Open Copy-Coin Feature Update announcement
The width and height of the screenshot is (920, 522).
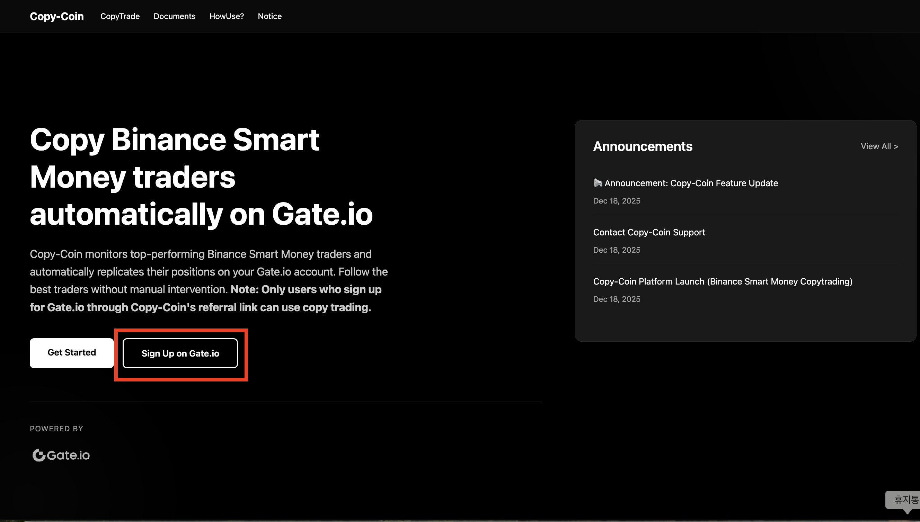point(691,183)
